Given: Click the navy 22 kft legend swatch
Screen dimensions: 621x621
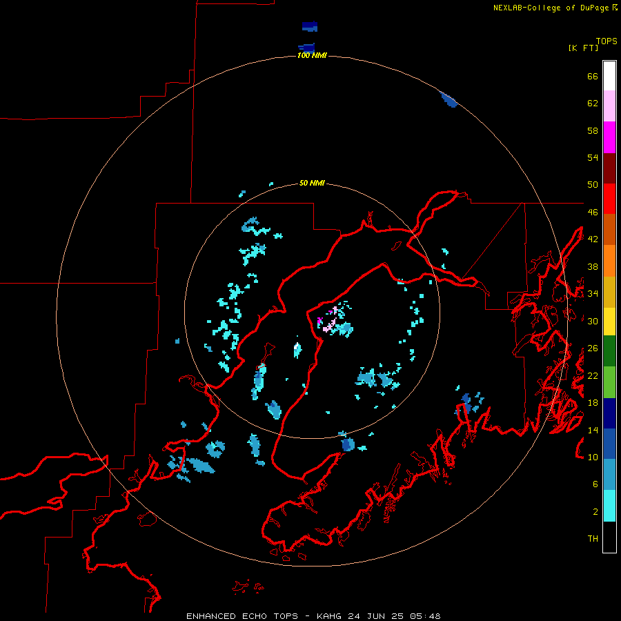Looking at the screenshot, I should click(x=609, y=413).
